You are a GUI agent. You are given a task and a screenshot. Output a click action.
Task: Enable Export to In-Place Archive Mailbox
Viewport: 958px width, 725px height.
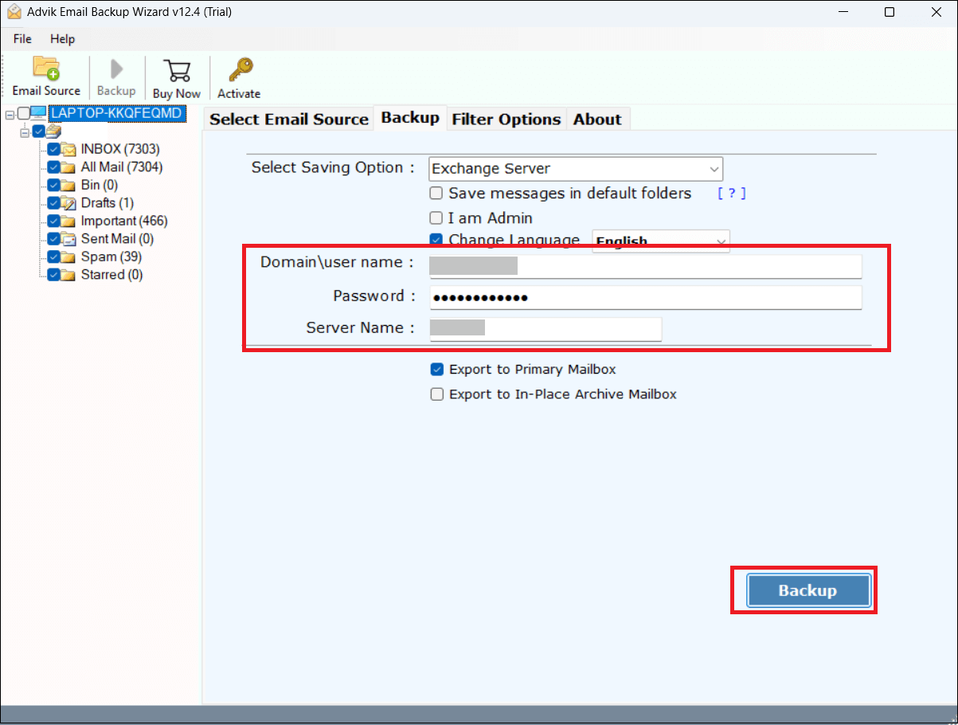(436, 394)
